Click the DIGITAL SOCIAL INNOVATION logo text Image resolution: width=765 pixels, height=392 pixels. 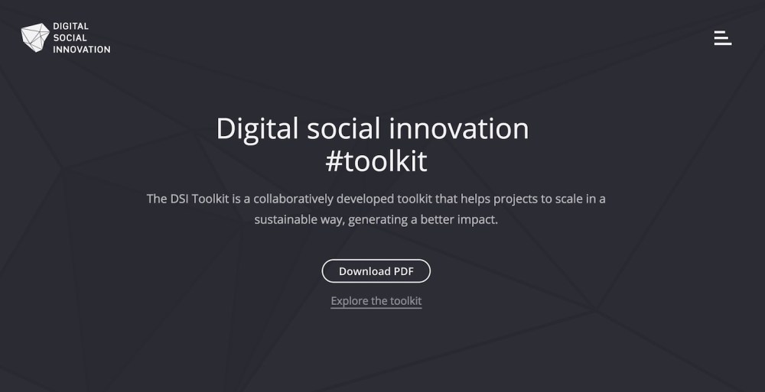click(81, 37)
